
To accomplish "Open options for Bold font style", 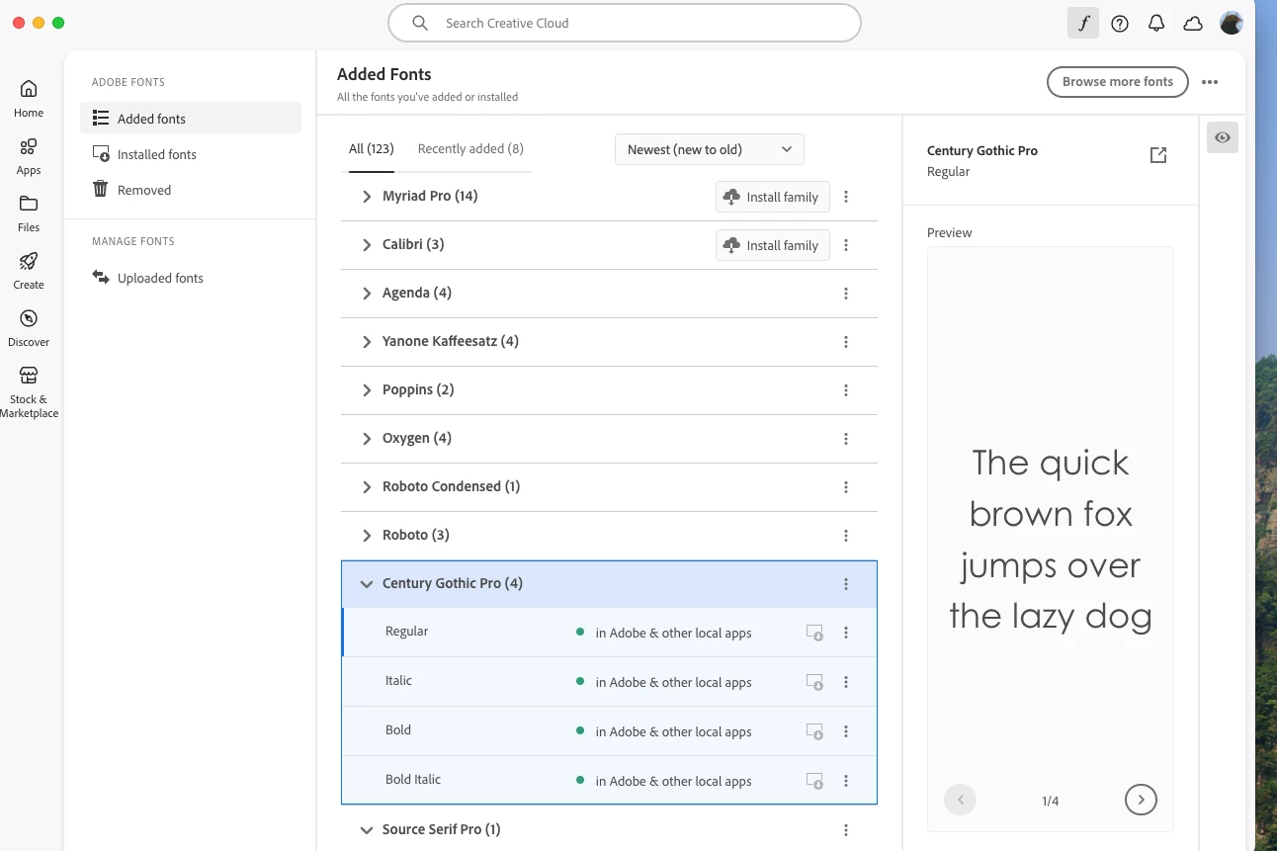I will click(846, 731).
